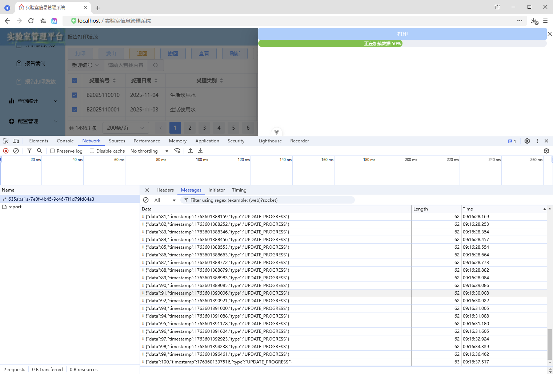Open network conditions wifi icon
553x374 pixels.
(177, 151)
